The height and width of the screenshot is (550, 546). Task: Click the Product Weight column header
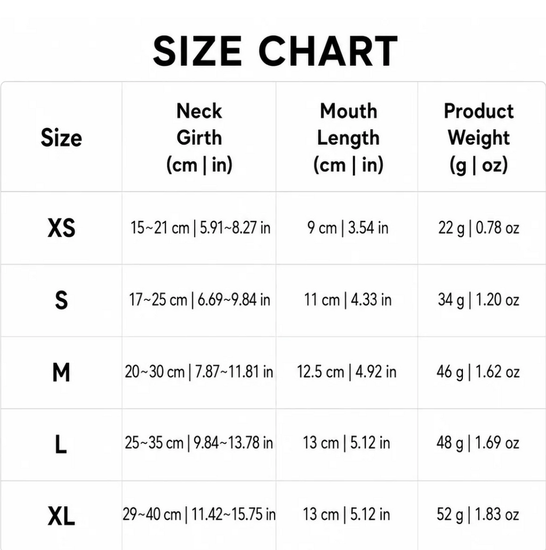pos(479,138)
